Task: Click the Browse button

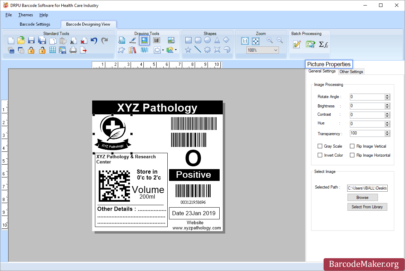Action: click(x=362, y=198)
